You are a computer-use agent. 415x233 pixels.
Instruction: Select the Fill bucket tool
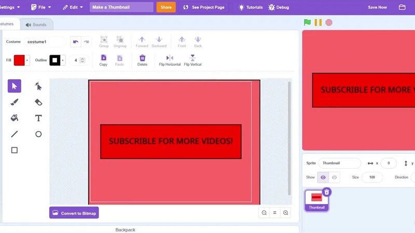15,118
